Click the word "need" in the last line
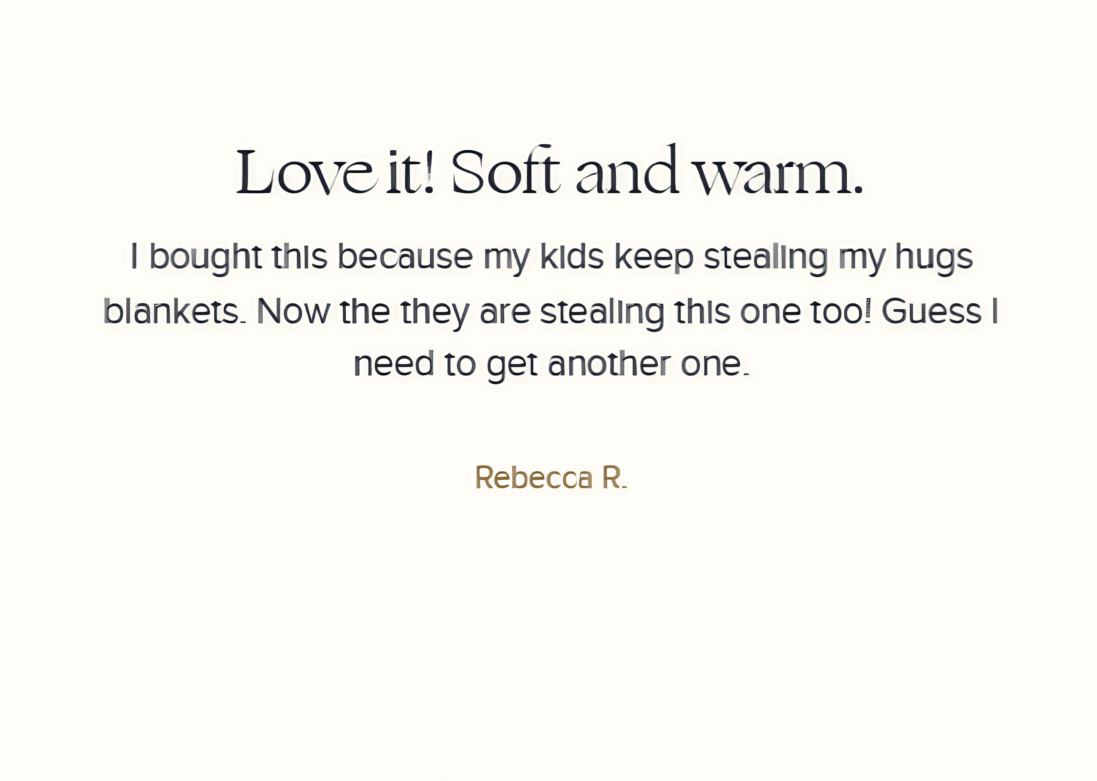 [x=394, y=364]
